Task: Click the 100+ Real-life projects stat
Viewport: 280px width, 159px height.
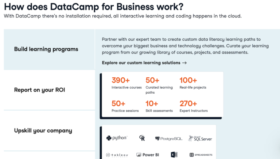Action: pos(193,83)
